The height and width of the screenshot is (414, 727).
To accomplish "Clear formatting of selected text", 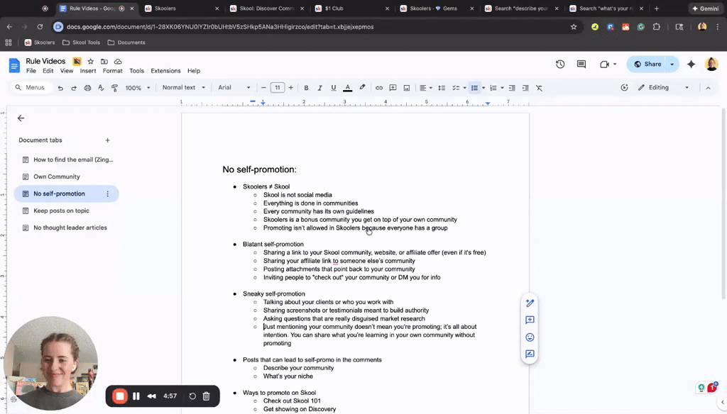I will point(540,87).
